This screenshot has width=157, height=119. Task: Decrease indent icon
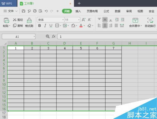coord(117,19)
